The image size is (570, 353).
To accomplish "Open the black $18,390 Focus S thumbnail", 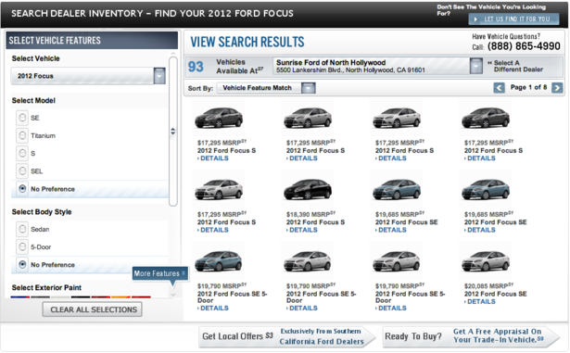I will [x=308, y=189].
